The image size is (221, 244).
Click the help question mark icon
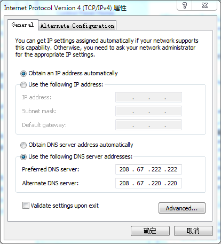tap(185, 5)
